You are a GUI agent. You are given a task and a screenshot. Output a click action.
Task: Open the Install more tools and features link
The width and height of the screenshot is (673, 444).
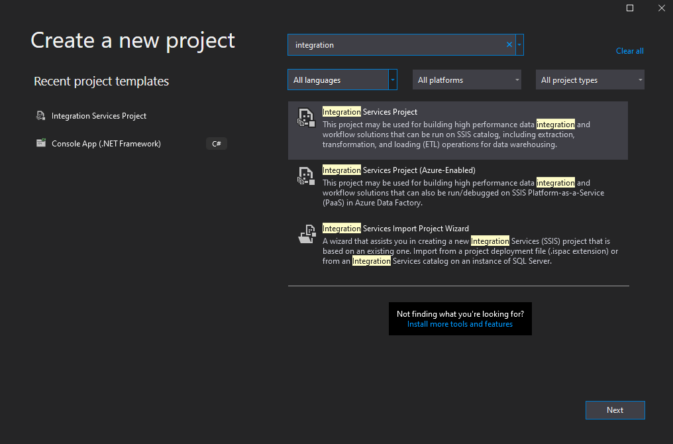(460, 324)
